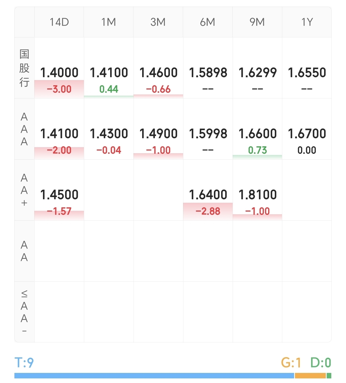Select the 1M tenor column header
The image size is (346, 383).
pos(109,22)
